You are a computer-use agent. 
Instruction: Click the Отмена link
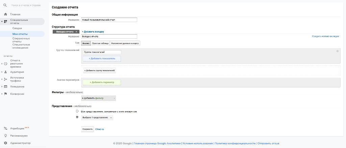coord(100,129)
